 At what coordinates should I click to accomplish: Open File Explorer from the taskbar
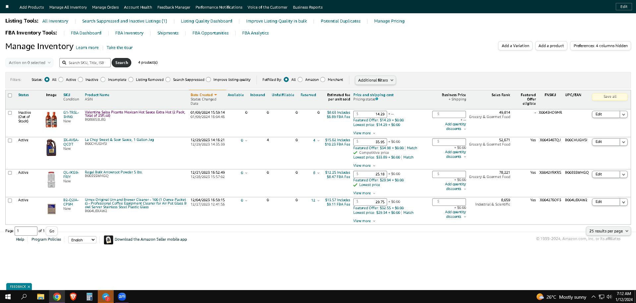[40, 297]
